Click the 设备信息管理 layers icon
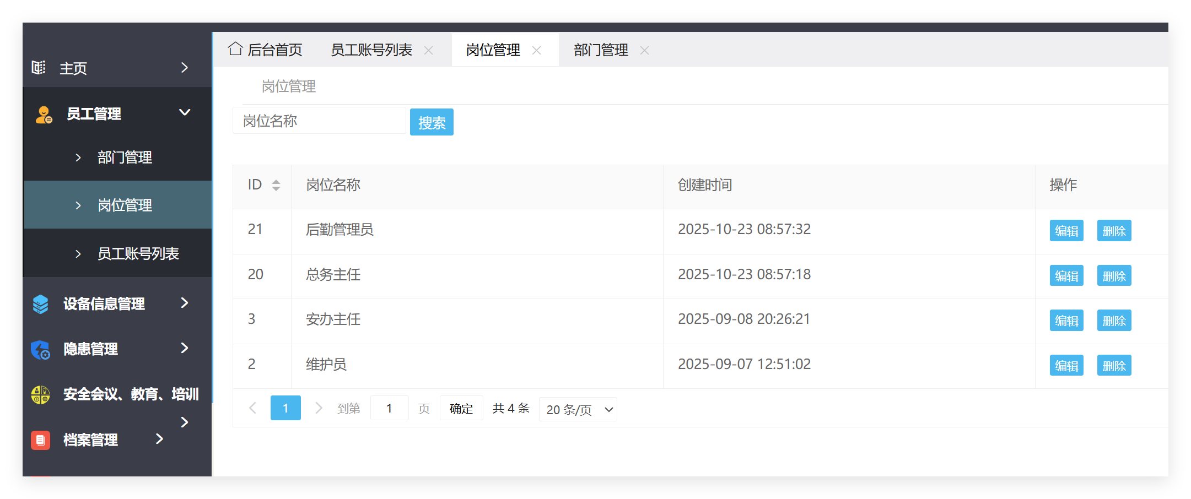This screenshot has height=499, width=1191. pyautogui.click(x=41, y=303)
